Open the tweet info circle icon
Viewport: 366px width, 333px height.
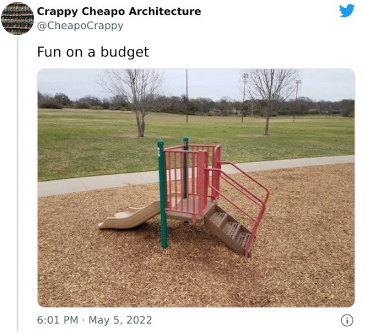[347, 320]
